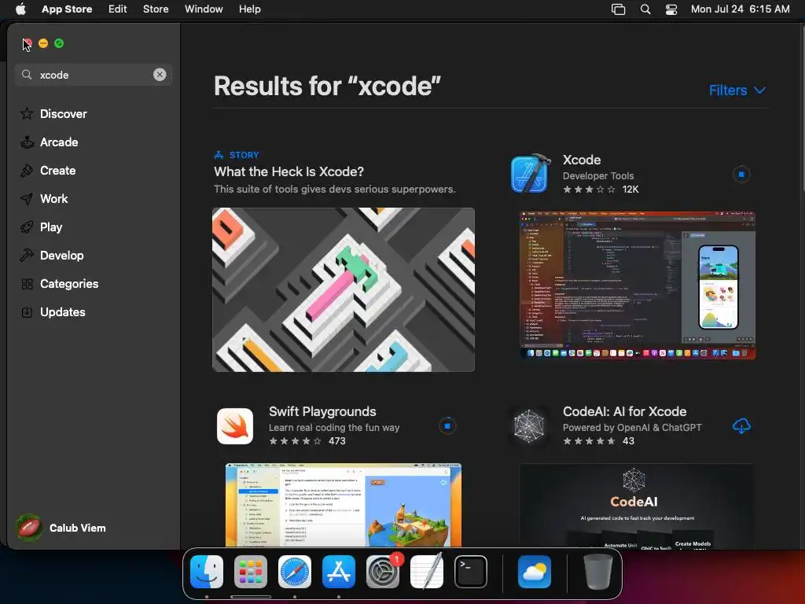Image resolution: width=805 pixels, height=604 pixels.
Task: Focus the xcode search field
Action: (x=94, y=75)
